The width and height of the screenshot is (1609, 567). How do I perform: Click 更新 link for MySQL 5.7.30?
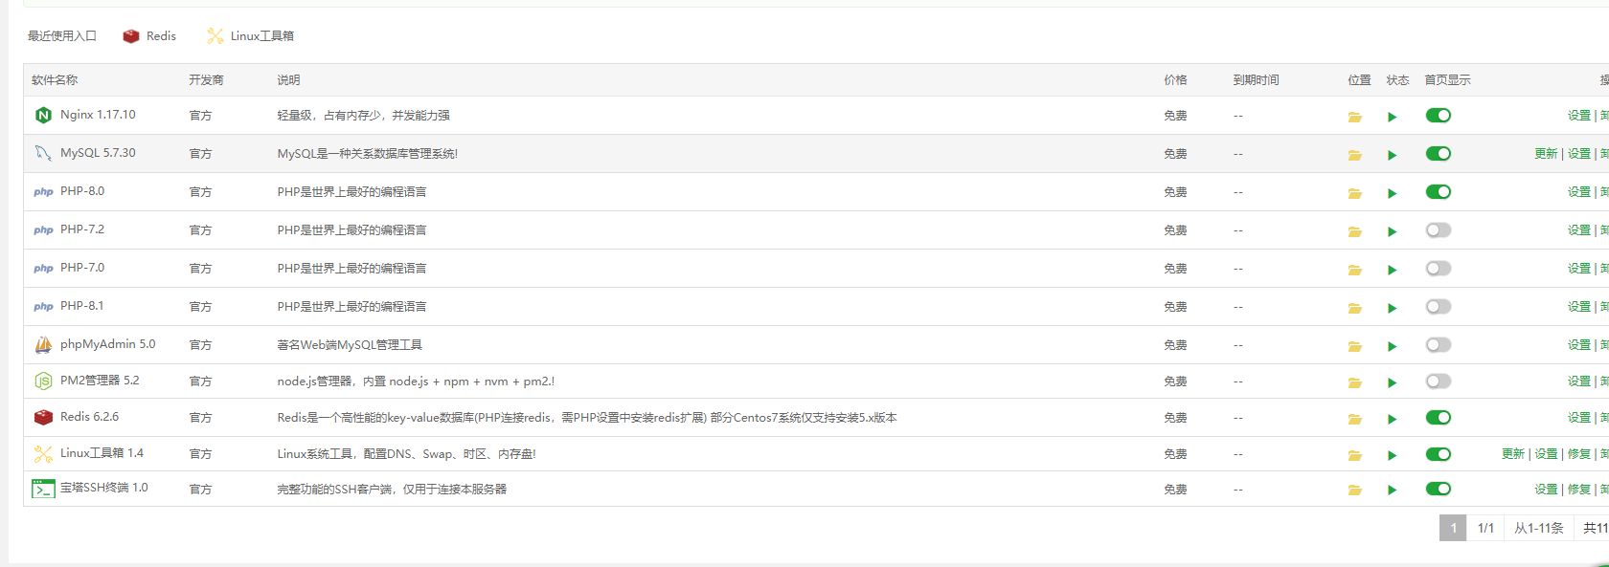1546,154
